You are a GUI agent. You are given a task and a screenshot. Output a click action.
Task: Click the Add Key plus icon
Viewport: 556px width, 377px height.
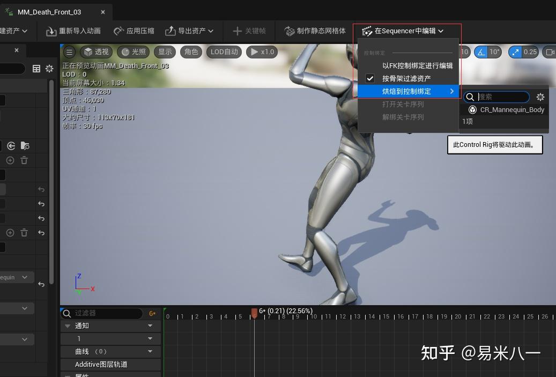[238, 31]
